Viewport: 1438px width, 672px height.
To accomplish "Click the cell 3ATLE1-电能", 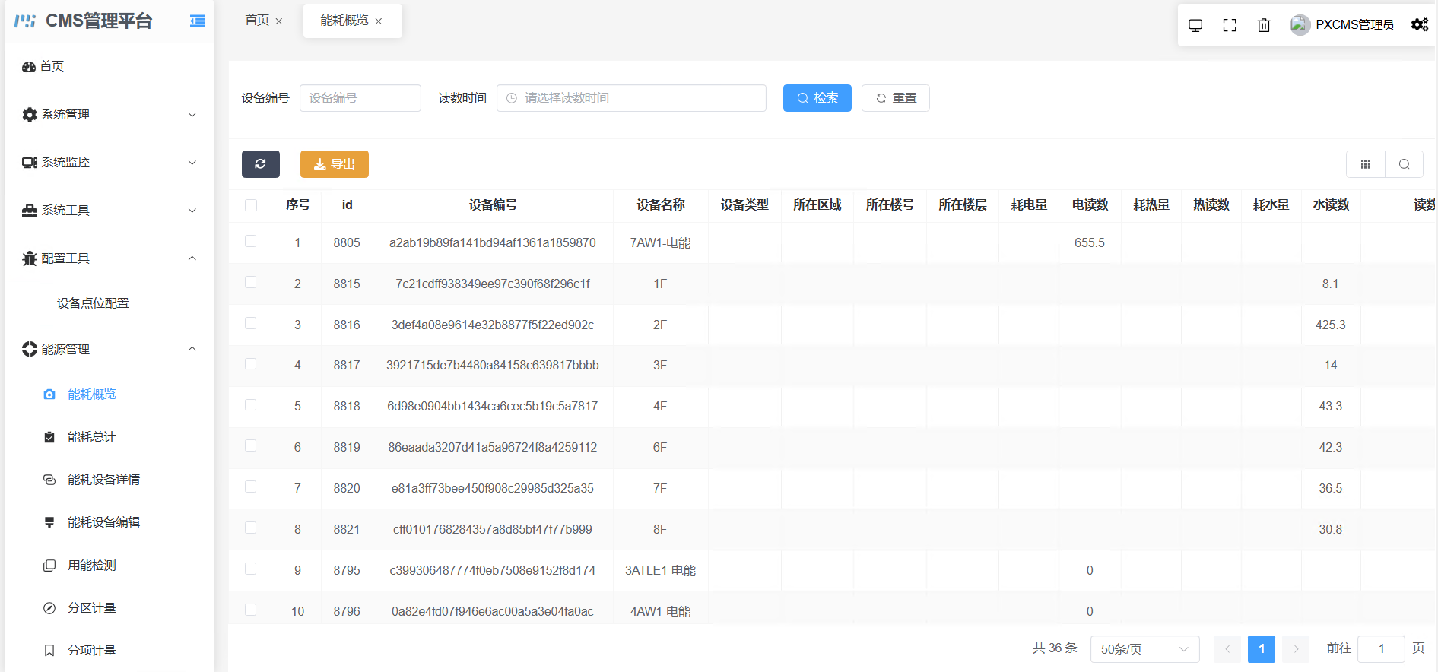I will coord(660,571).
